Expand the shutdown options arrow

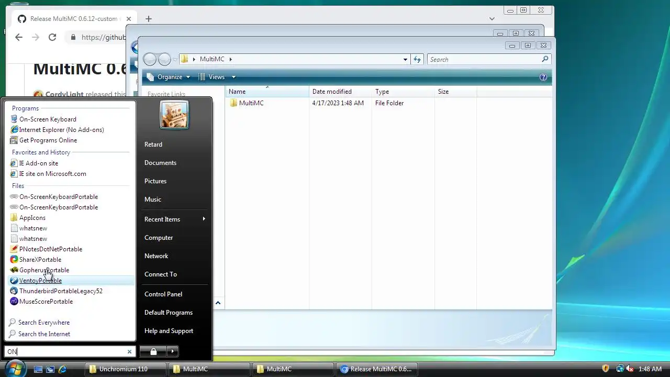(x=173, y=351)
